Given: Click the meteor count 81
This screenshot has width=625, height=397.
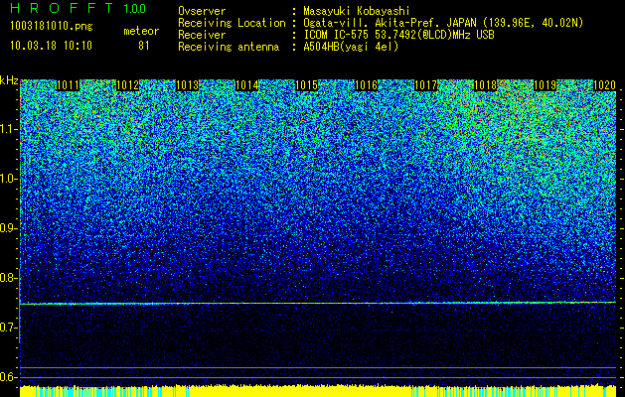Looking at the screenshot, I should 143,46.
